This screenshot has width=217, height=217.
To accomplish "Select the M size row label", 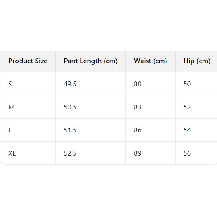I will point(11,107).
